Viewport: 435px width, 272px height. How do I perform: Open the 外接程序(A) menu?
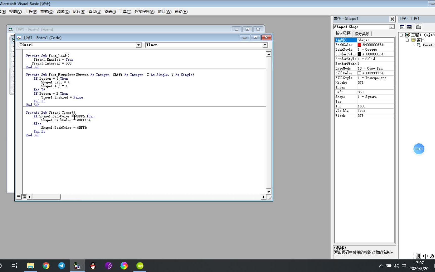tap(144, 12)
